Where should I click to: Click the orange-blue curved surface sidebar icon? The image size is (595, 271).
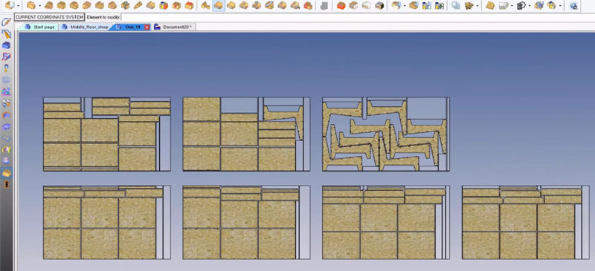pyautogui.click(x=6, y=115)
